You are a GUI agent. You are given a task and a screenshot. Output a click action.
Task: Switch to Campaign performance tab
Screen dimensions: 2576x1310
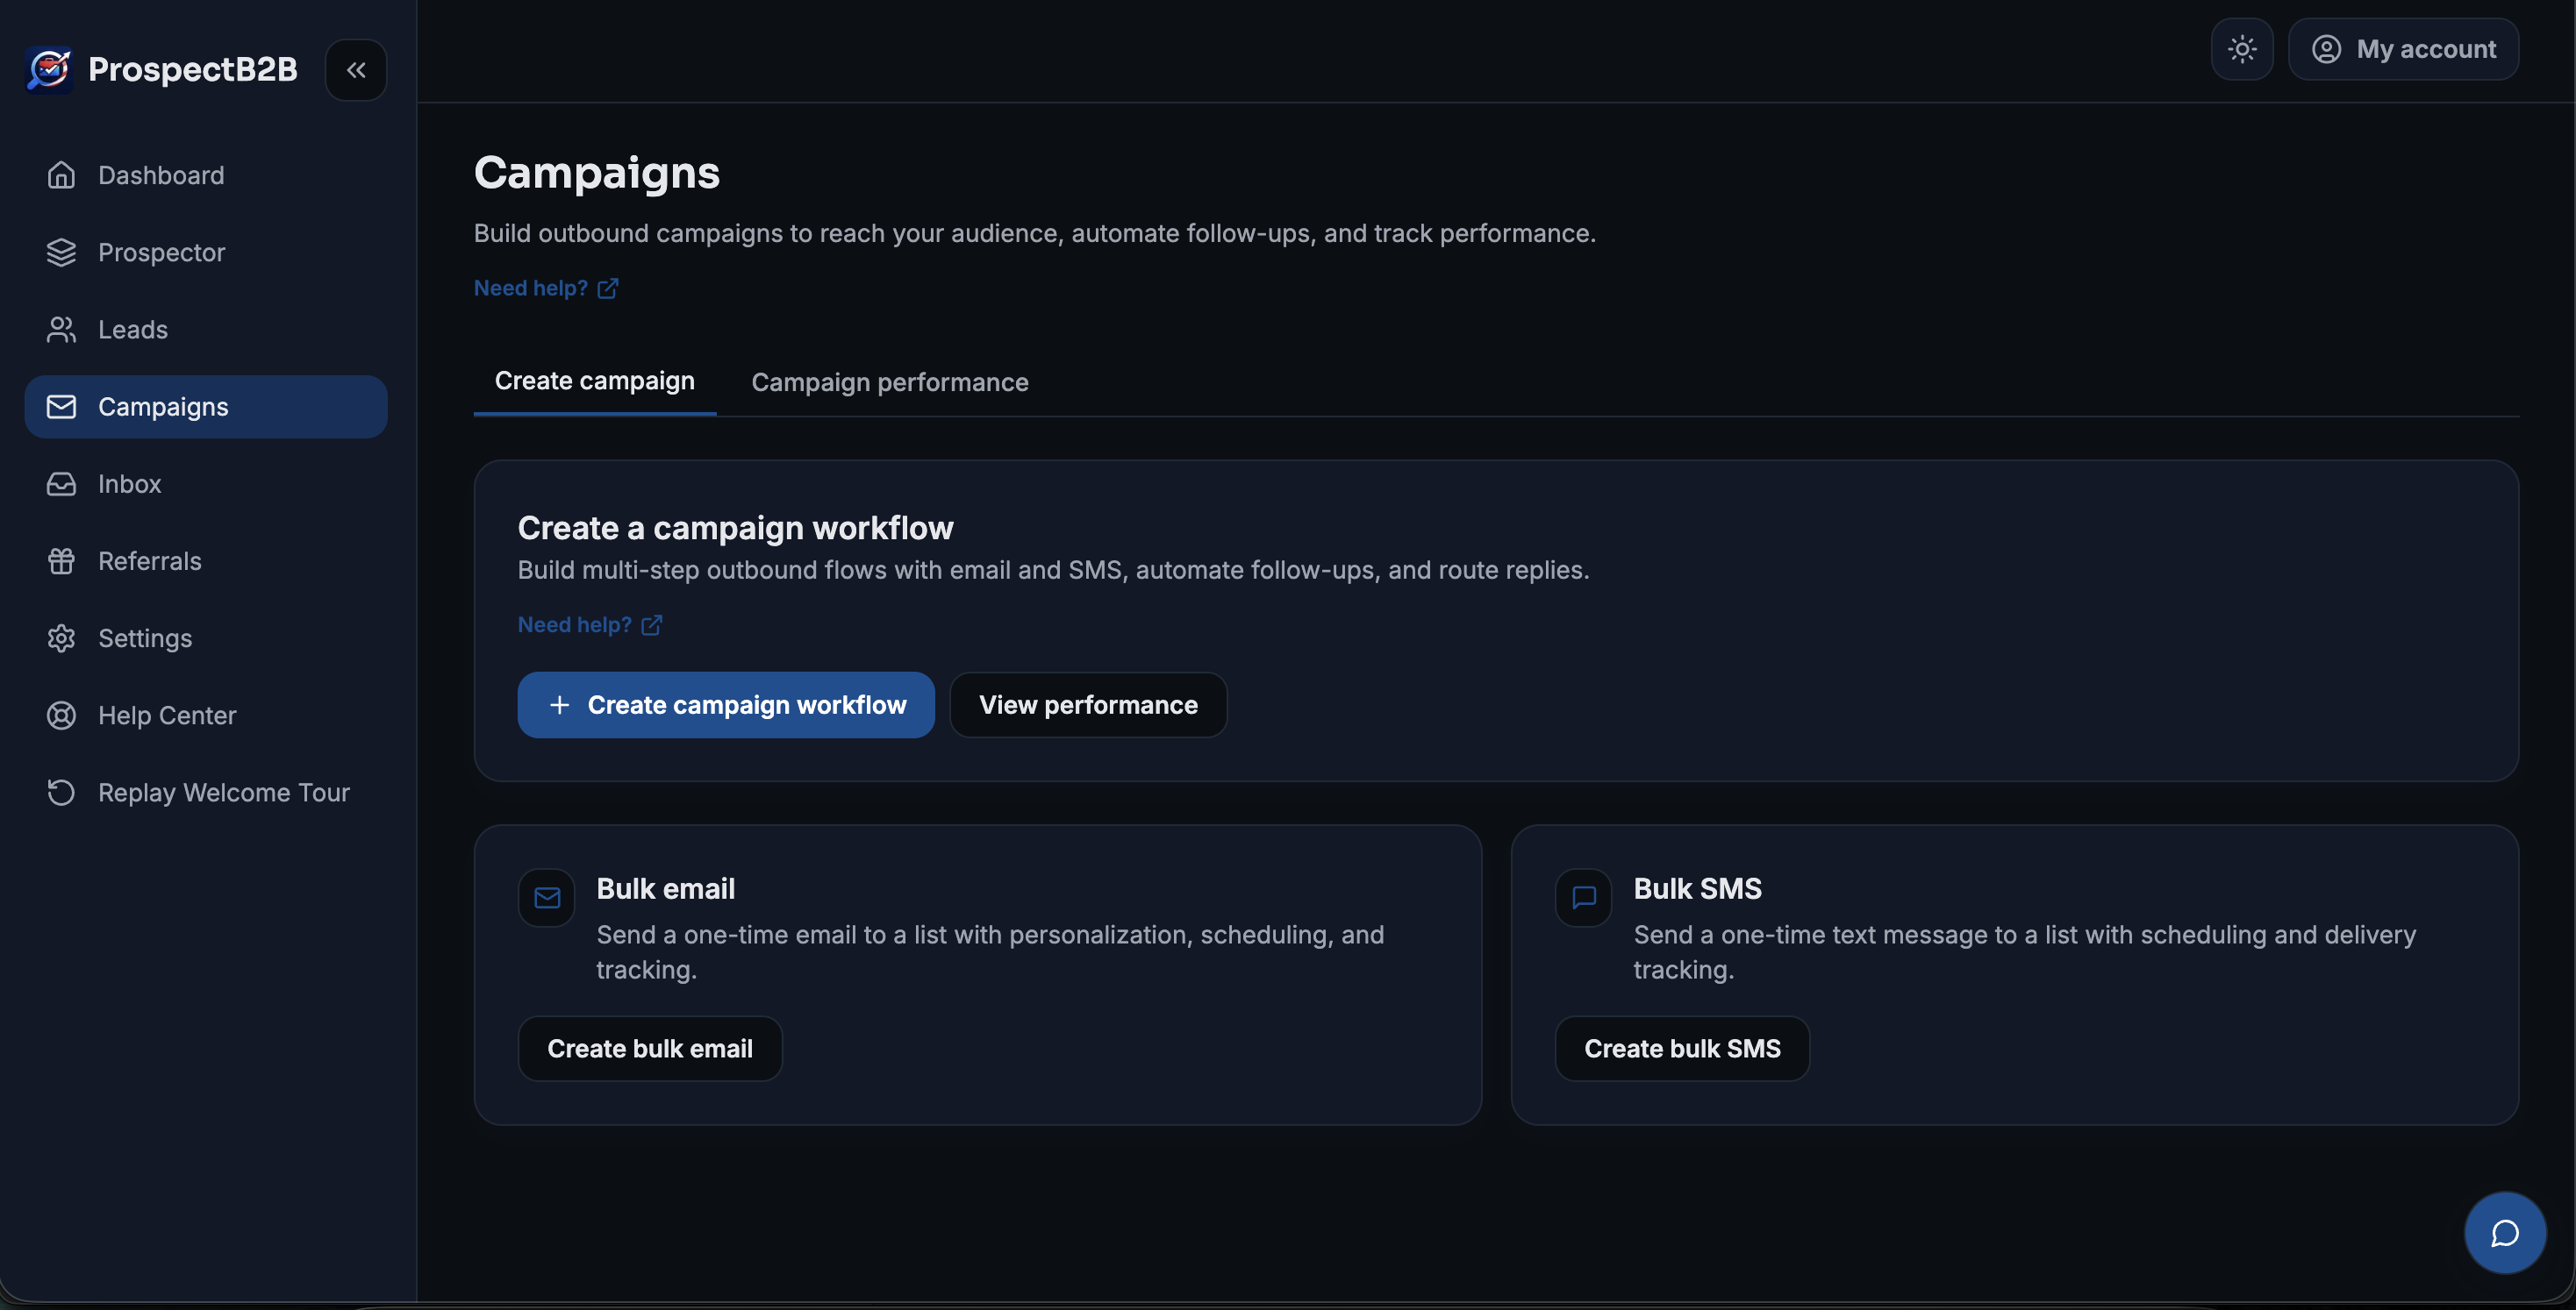click(x=889, y=381)
